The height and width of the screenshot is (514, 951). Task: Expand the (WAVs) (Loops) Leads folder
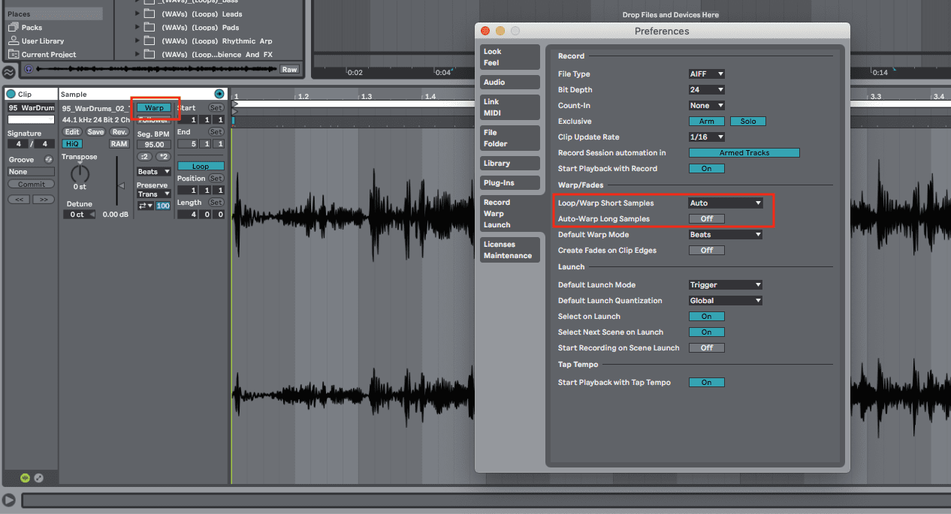tap(137, 14)
